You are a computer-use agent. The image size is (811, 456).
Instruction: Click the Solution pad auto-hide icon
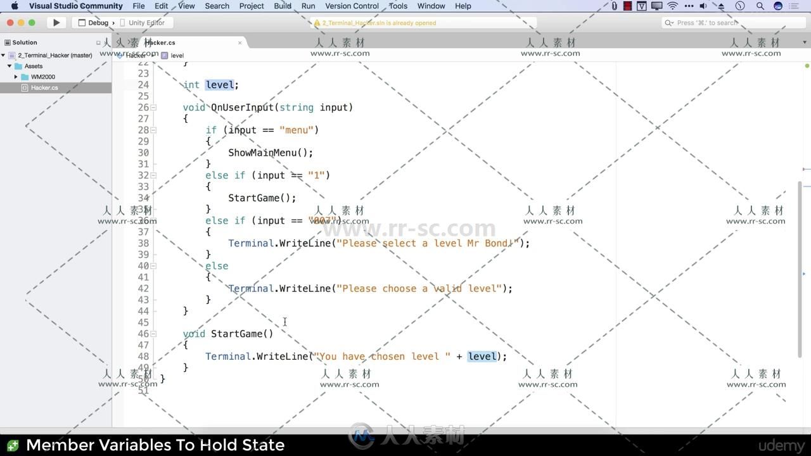(98, 42)
